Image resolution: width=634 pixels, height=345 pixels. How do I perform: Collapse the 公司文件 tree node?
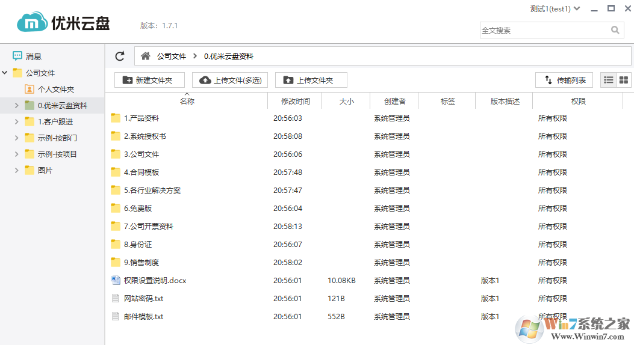tap(5, 73)
